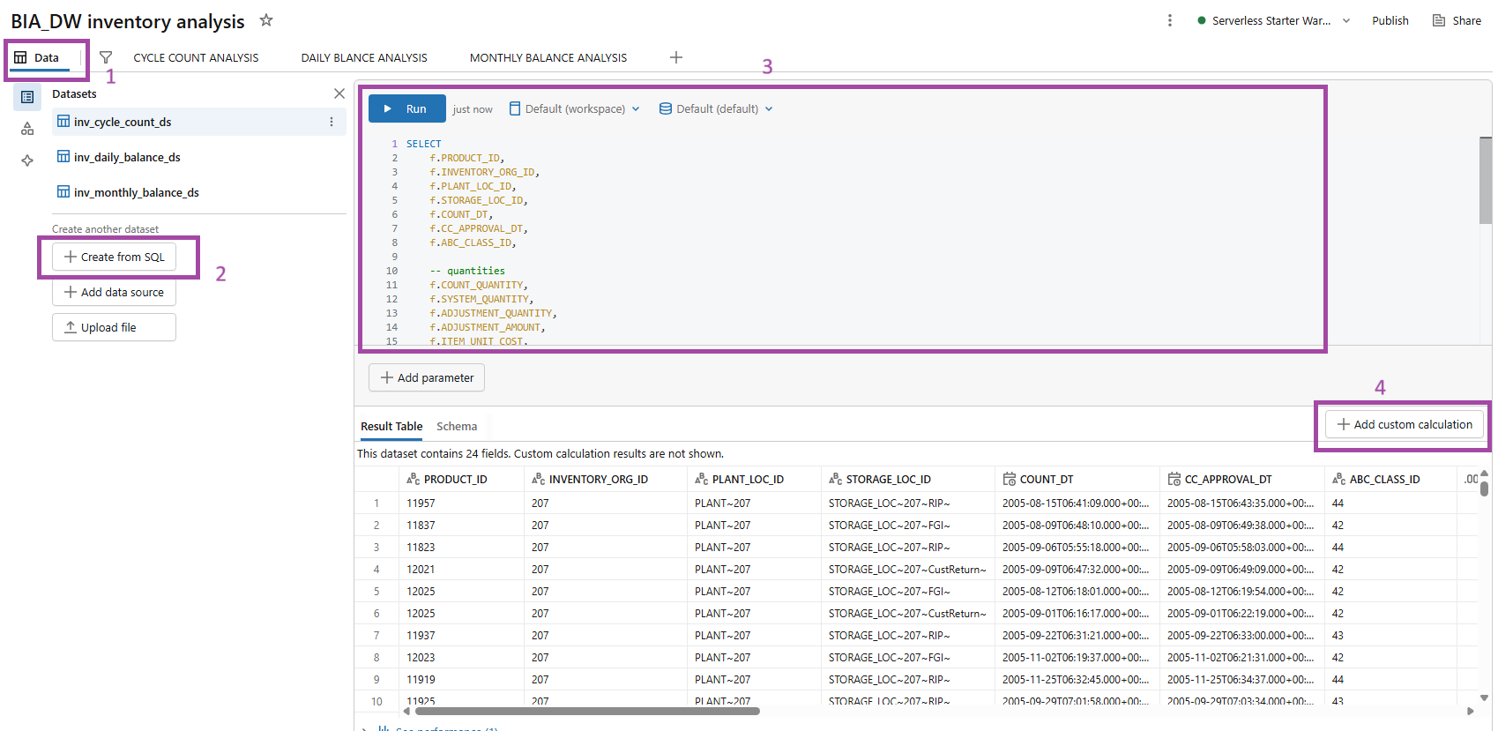
Task: Close the Datasets panel
Action: click(339, 93)
